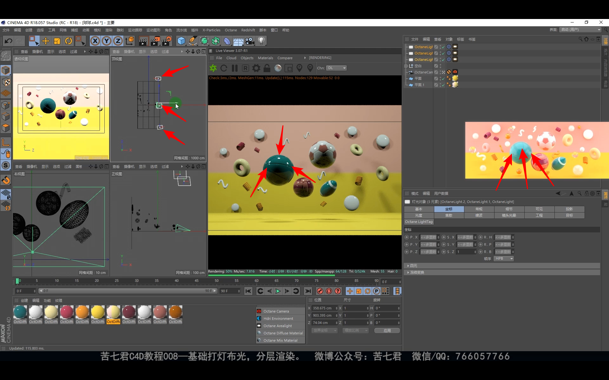609x380 pixels.
Task: Click the light bulb Light object icon
Action: click(x=261, y=41)
